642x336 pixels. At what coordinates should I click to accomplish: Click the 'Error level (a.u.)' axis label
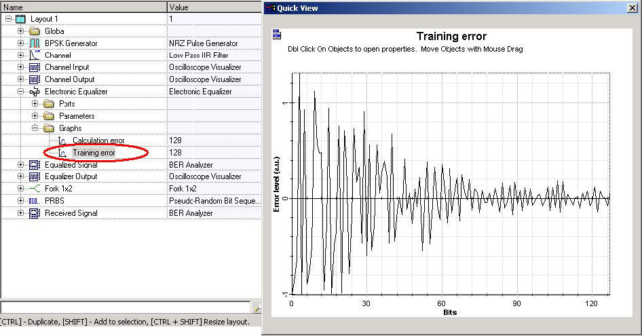coord(276,185)
